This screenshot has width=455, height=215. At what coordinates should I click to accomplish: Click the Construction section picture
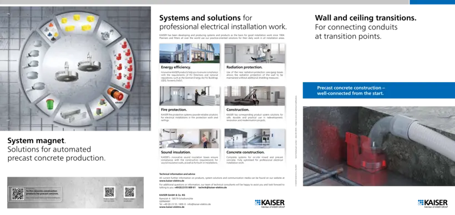click(x=255, y=96)
